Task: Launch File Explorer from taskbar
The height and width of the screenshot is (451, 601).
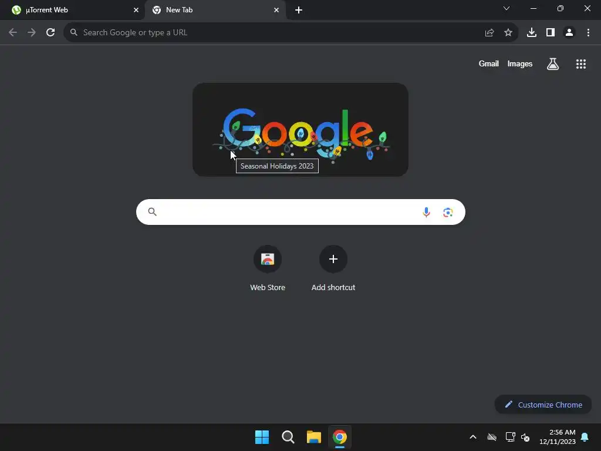Action: tap(313, 437)
